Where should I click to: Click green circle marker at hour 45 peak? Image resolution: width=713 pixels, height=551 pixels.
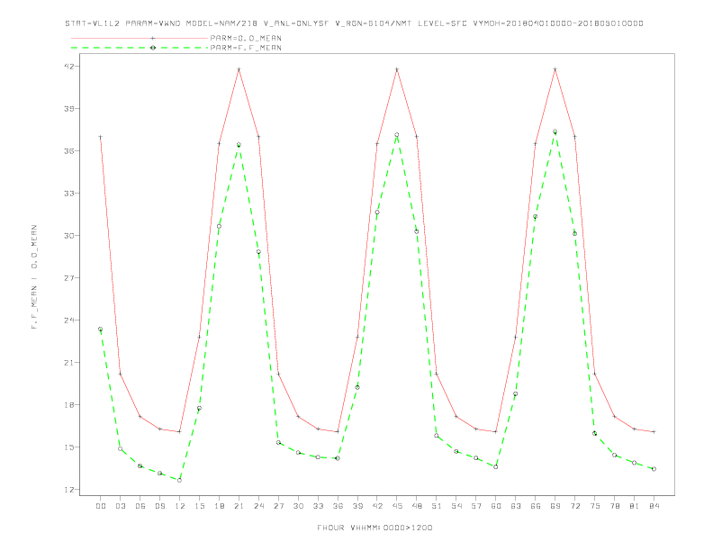click(397, 135)
